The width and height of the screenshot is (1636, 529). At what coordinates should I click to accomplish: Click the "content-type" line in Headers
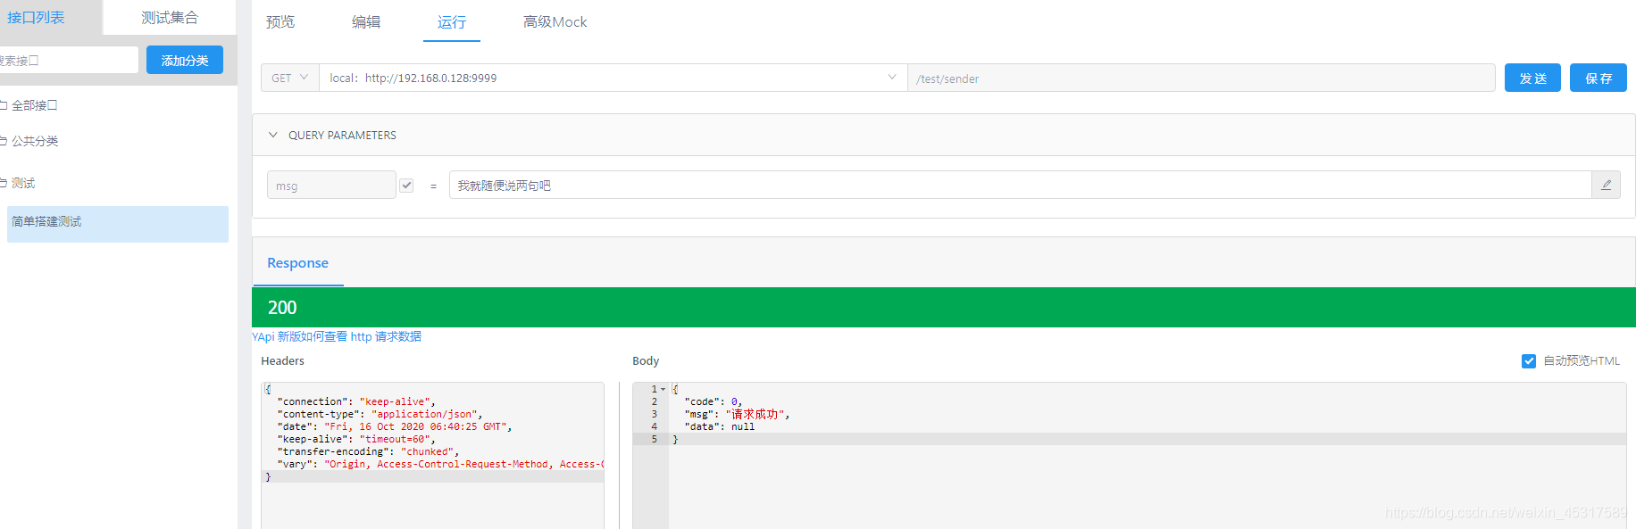(x=380, y=414)
